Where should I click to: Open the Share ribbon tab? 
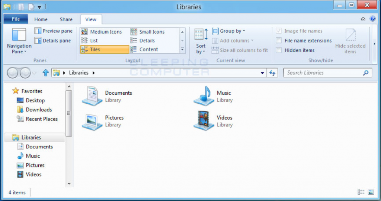(66, 19)
